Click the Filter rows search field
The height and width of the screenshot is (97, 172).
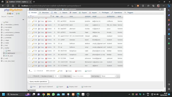tap(81, 76)
